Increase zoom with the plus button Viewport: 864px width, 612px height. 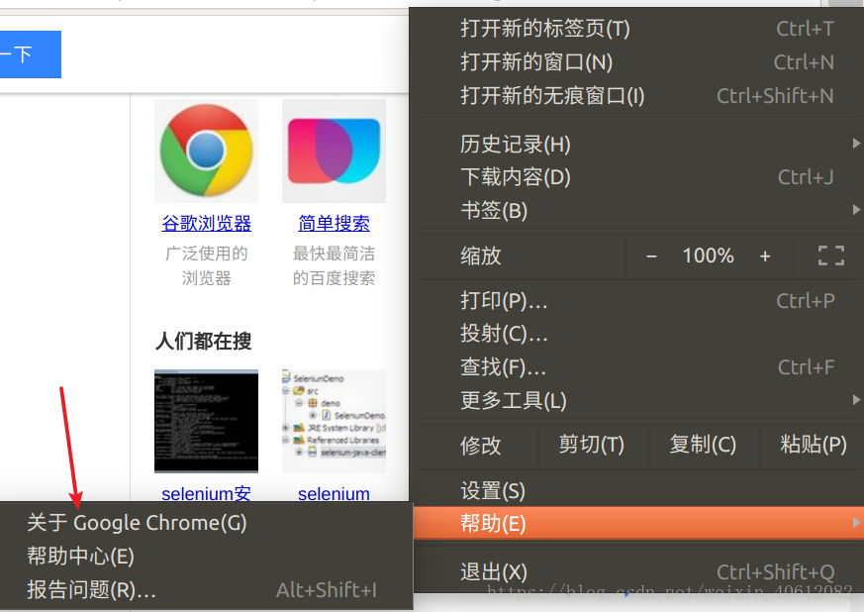[765, 255]
